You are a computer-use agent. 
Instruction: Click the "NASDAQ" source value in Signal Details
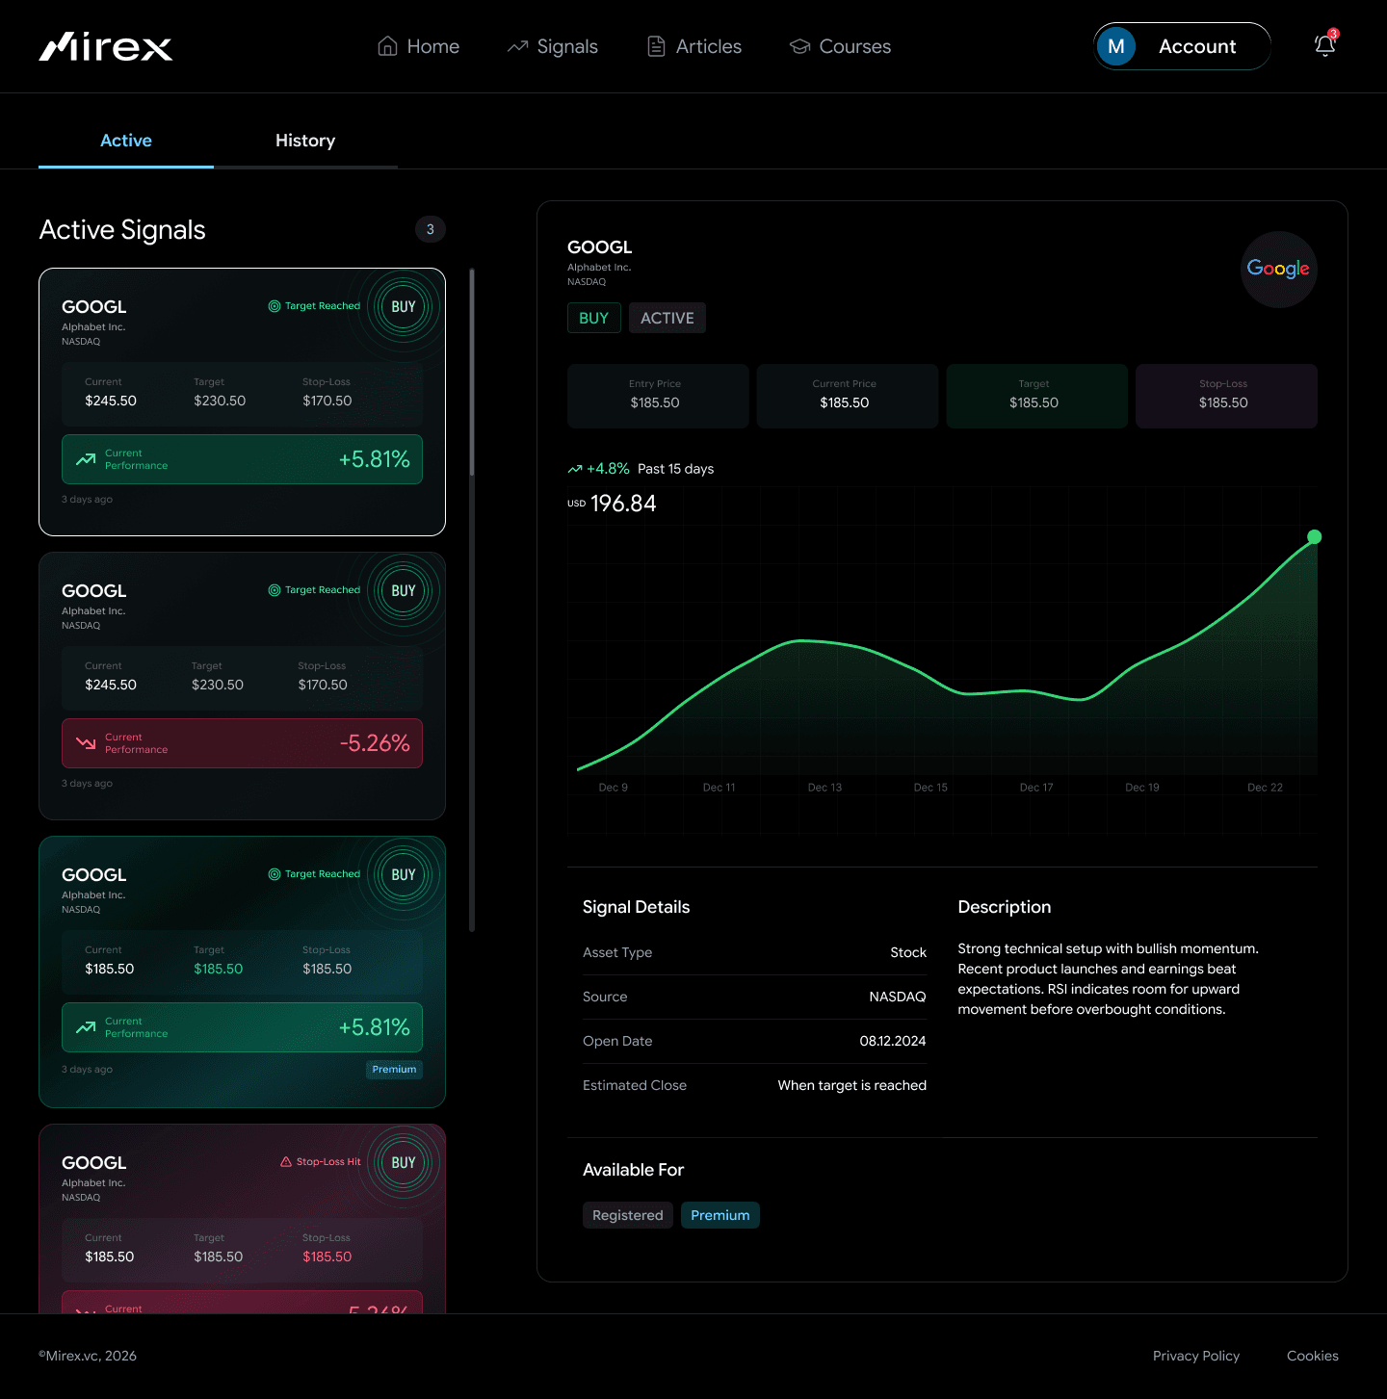coord(898,997)
